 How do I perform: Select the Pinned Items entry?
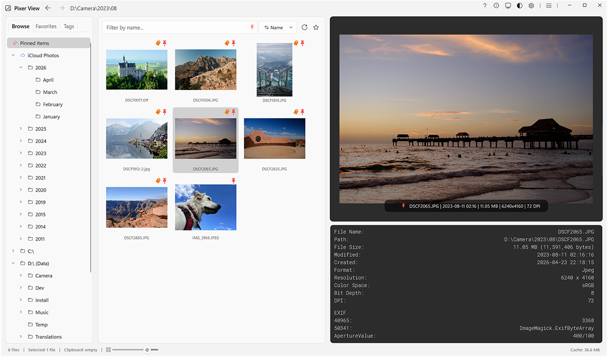[35, 42]
